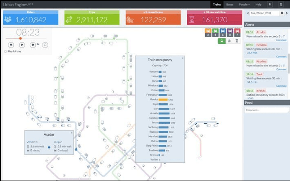Click the Borg Prime label in chart
The image size is (290, 181).
tap(152, 146)
